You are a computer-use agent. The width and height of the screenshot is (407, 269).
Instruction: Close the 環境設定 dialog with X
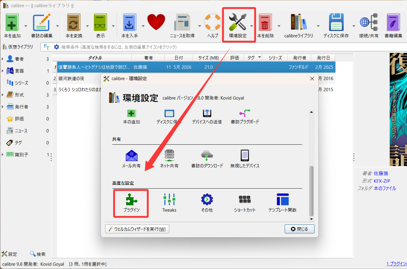(312, 79)
